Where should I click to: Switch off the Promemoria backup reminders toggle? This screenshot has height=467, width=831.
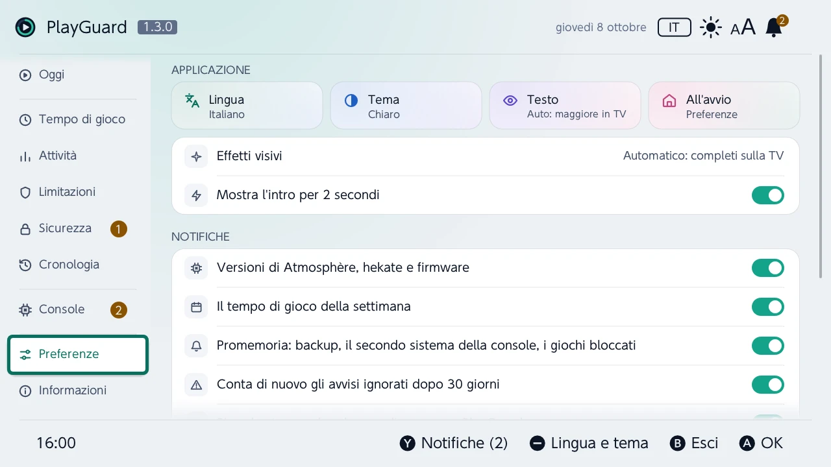[x=768, y=346]
